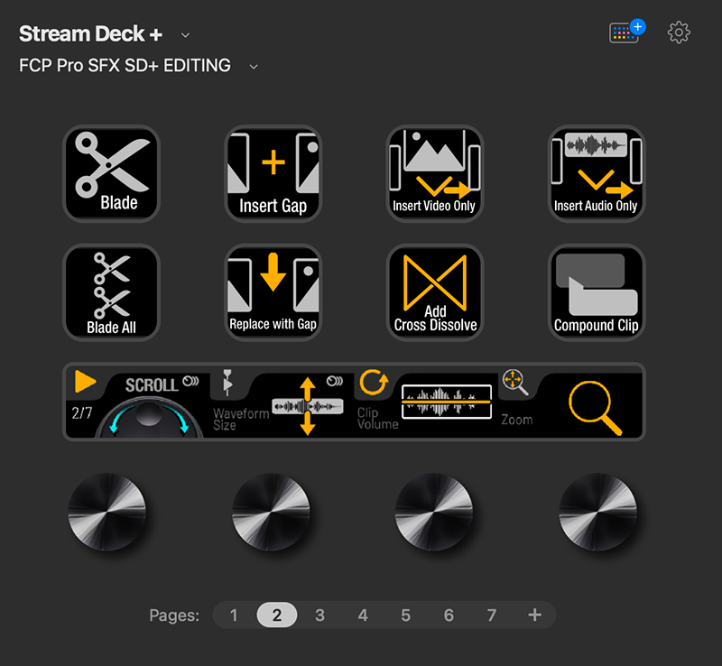
Task: Open the FCP Pro SFX SD+ EDITING profile dropdown
Action: (x=253, y=66)
